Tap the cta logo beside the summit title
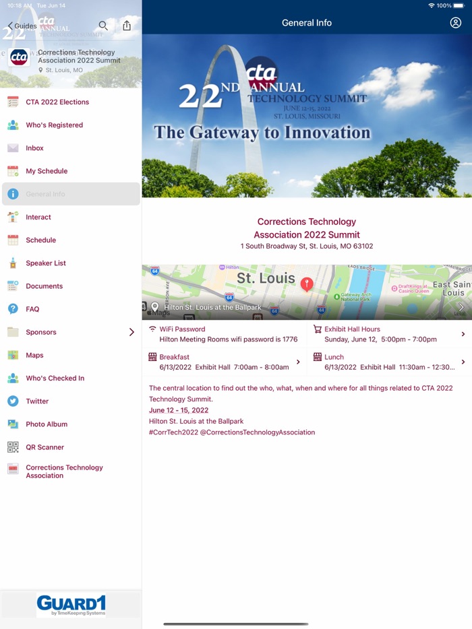472x629 pixels. [19, 57]
